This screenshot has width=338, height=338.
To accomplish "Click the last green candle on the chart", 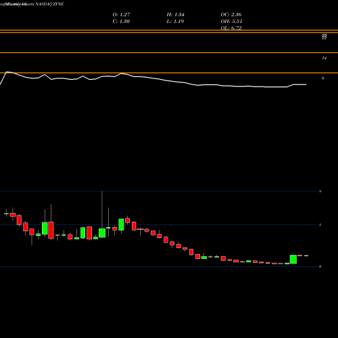I will pos(306,256).
